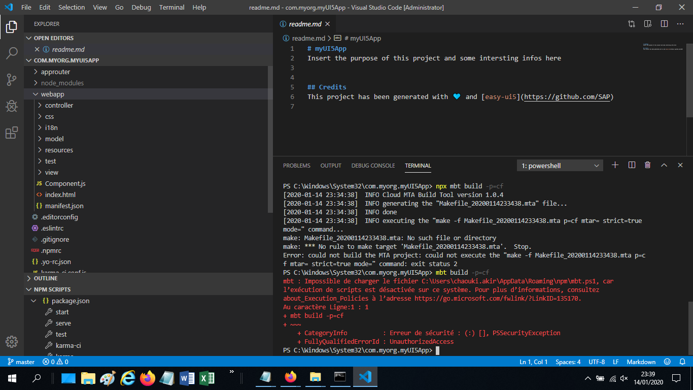Open the Manage gear icon at bottom left
This screenshot has height=390, width=693.
(x=11, y=342)
